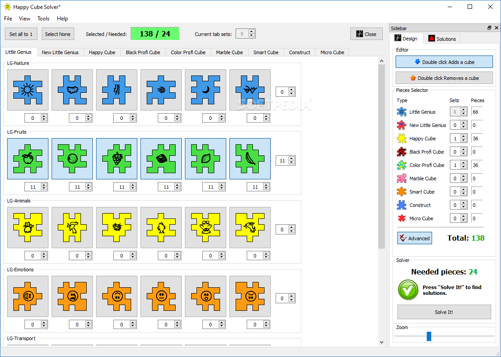Viewport: 501px width, 357px height.
Task: Select the orange sad face piece
Action: tap(72, 296)
